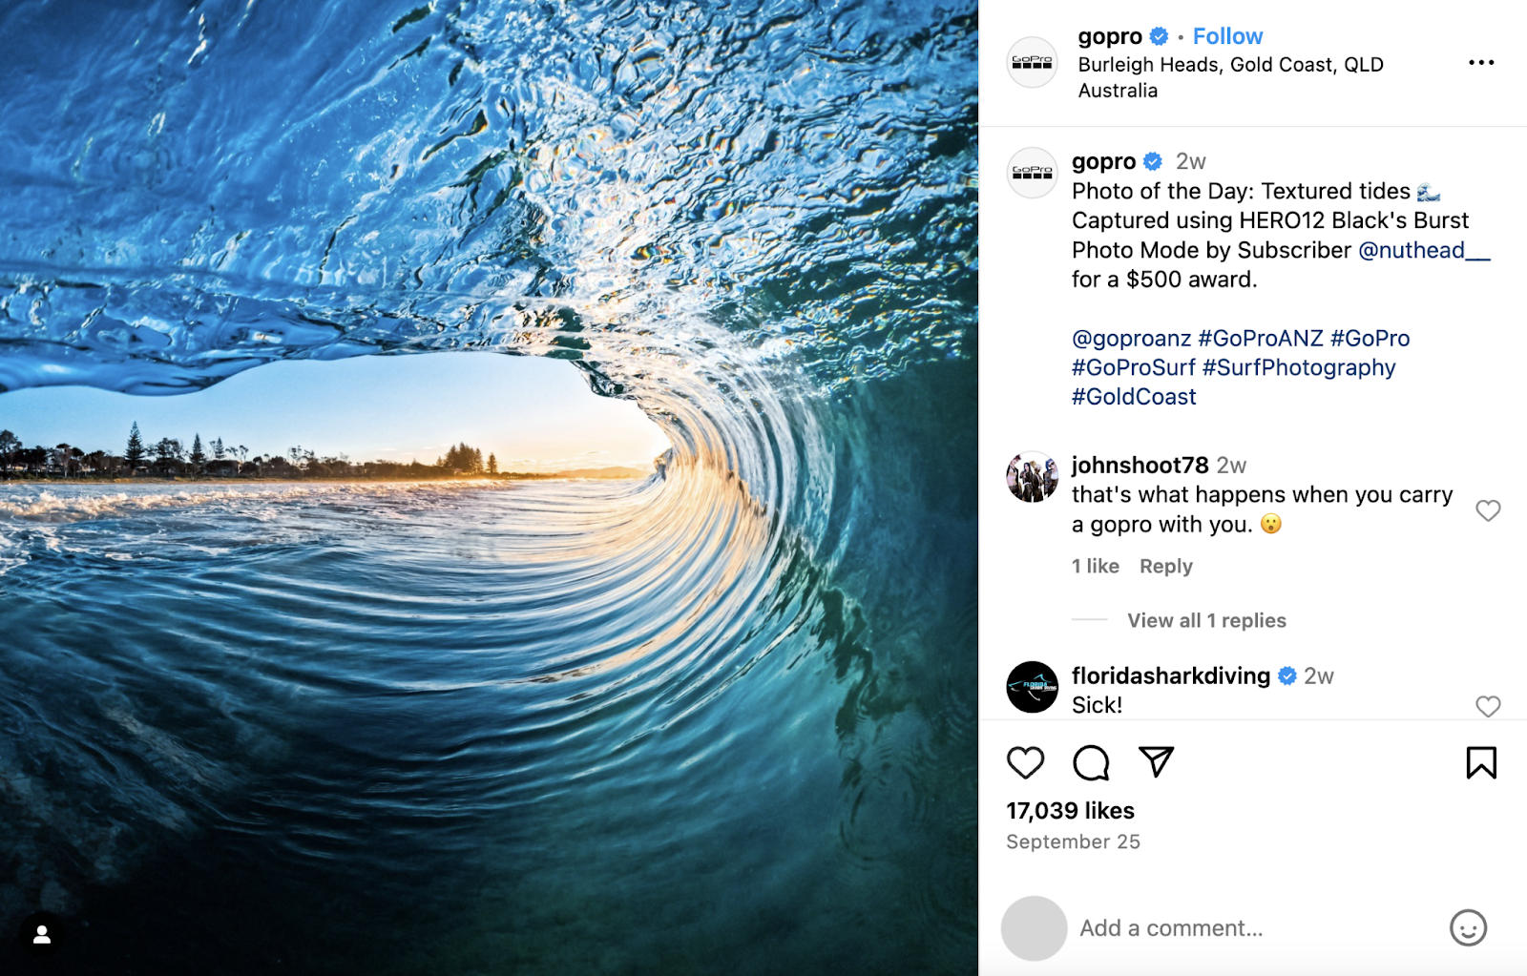This screenshot has width=1527, height=976.
Task: Open the emoji picker in the comment box
Action: click(x=1467, y=927)
